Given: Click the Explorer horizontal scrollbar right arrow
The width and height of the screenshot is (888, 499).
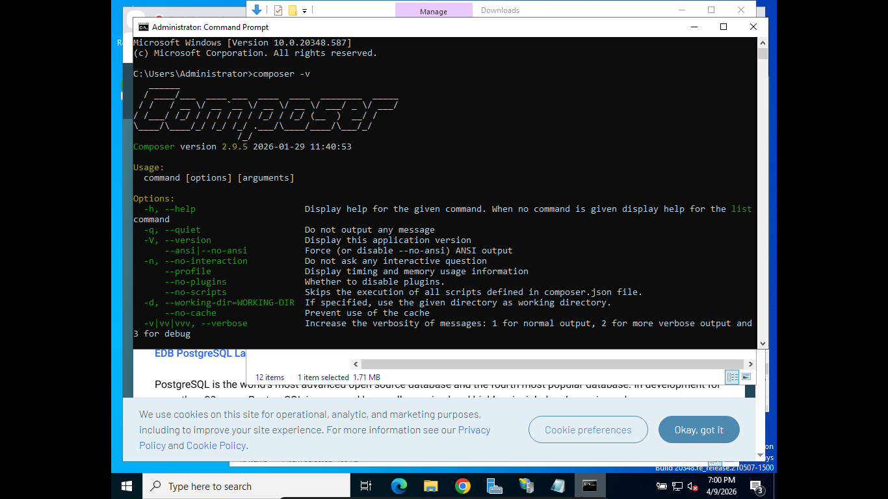Looking at the screenshot, I should point(750,364).
